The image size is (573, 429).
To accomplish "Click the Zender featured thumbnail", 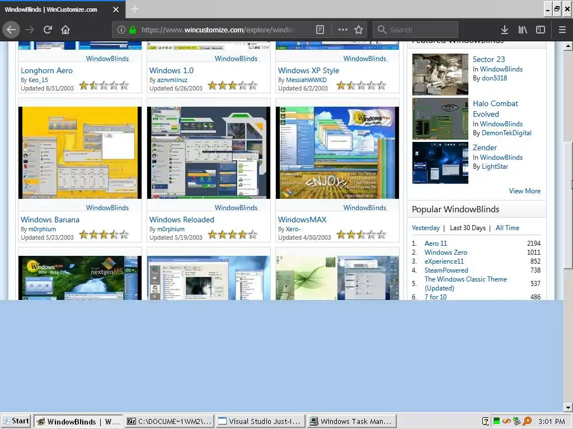I will (440, 163).
